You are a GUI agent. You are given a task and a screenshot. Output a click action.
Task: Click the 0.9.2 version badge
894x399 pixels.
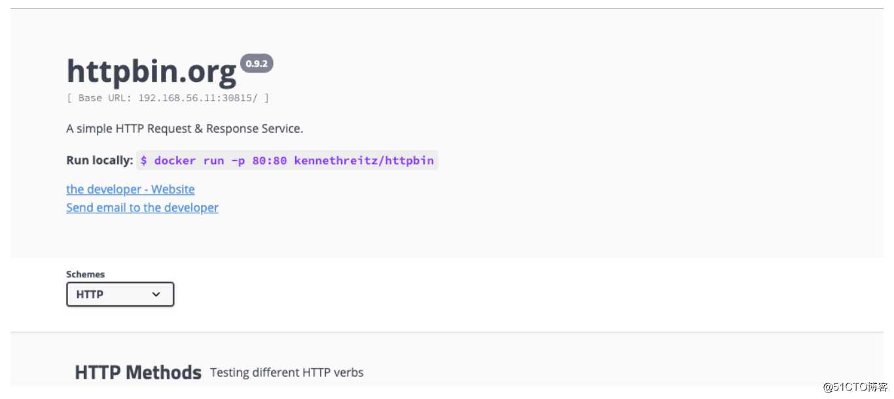257,63
